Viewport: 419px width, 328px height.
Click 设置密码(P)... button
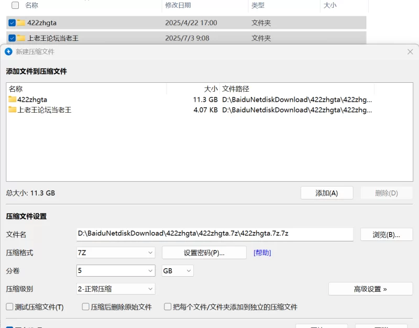tap(204, 253)
